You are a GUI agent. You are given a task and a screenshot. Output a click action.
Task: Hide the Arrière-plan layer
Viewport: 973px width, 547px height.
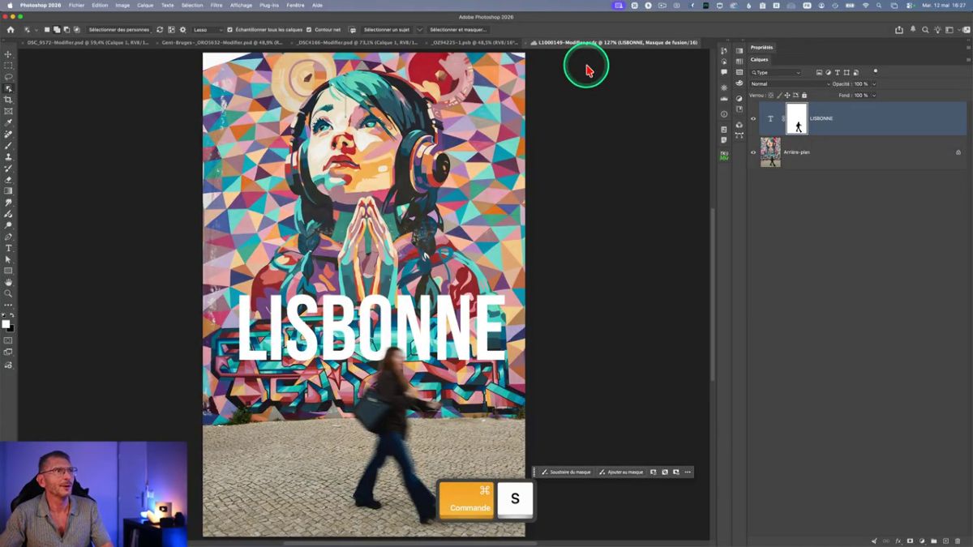pyautogui.click(x=752, y=152)
